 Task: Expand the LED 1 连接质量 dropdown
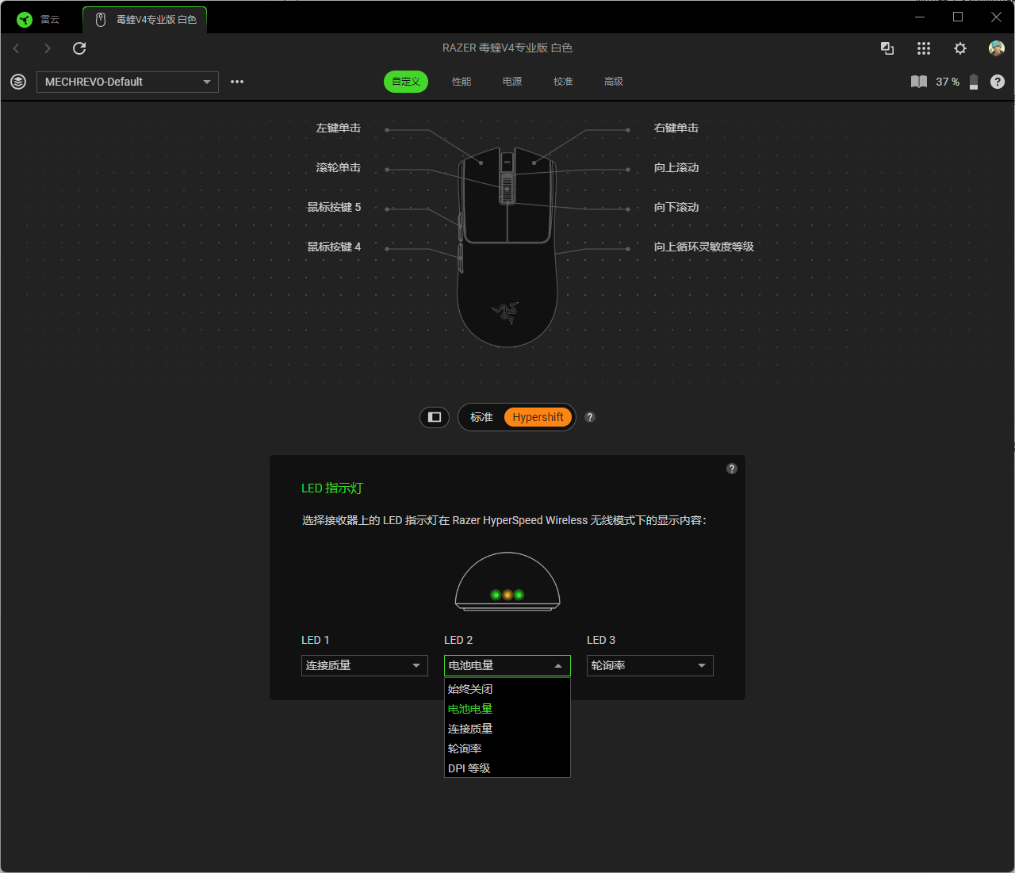(365, 665)
